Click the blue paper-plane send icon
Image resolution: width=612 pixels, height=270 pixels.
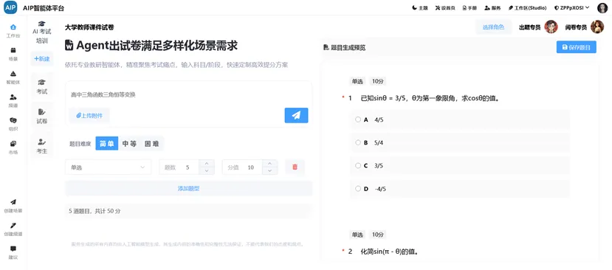pyautogui.click(x=296, y=115)
